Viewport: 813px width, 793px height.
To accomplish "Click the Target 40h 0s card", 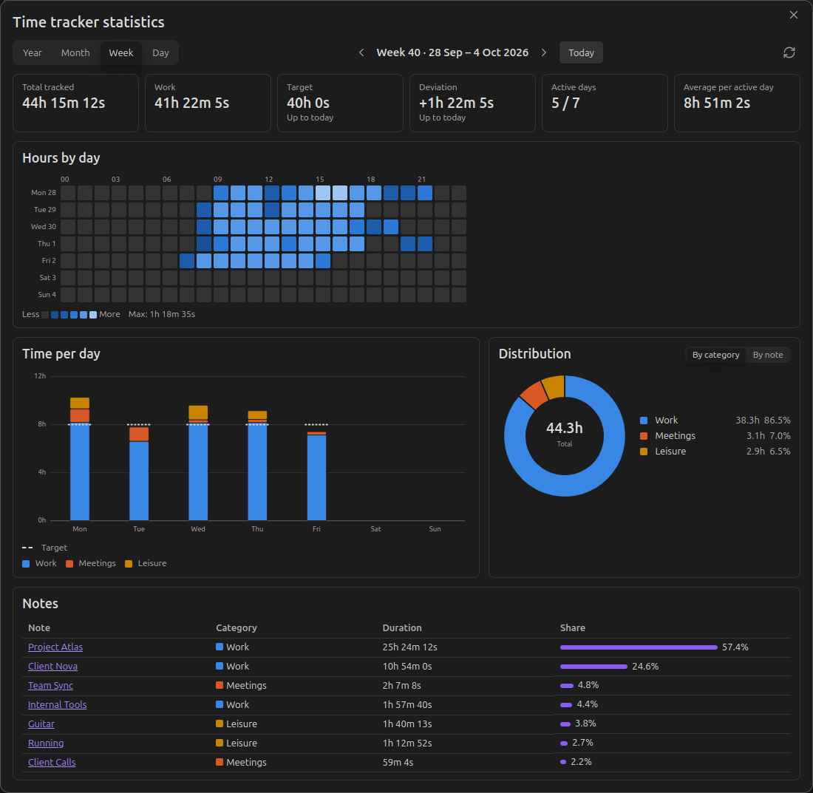I will tap(340, 103).
